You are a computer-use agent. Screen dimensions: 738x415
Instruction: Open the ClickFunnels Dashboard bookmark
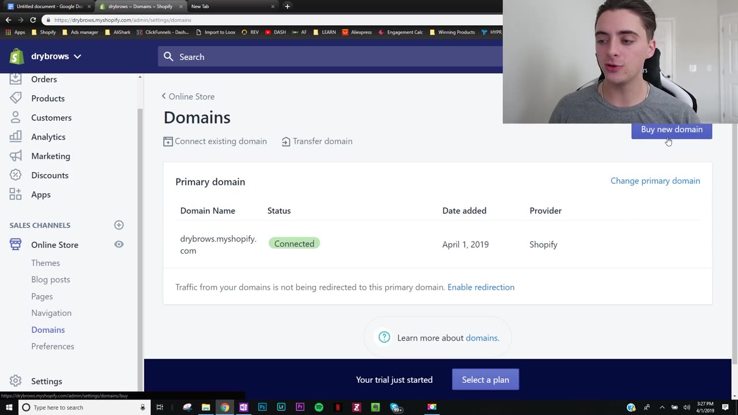click(x=163, y=32)
